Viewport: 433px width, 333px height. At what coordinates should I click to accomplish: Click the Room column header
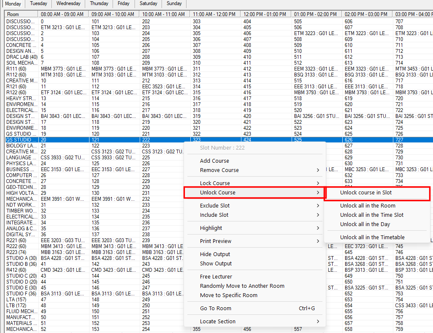[21, 14]
